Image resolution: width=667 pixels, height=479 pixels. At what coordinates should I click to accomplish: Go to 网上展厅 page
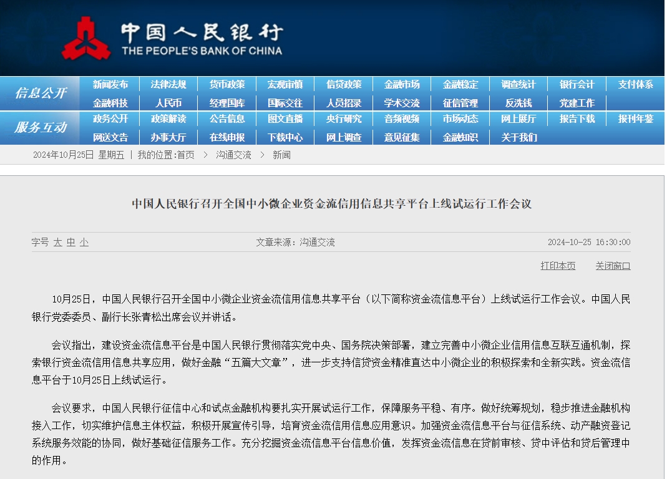(519, 119)
